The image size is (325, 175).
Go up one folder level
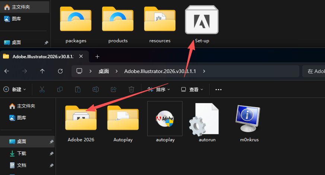pyautogui.click(x=42, y=71)
